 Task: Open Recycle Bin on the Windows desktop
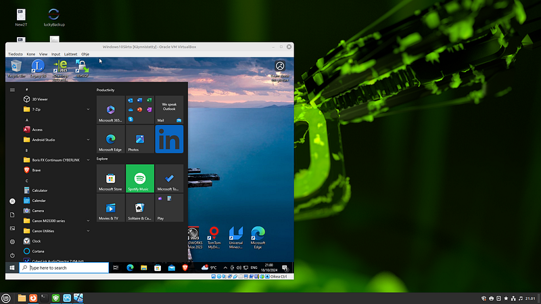(x=16, y=68)
